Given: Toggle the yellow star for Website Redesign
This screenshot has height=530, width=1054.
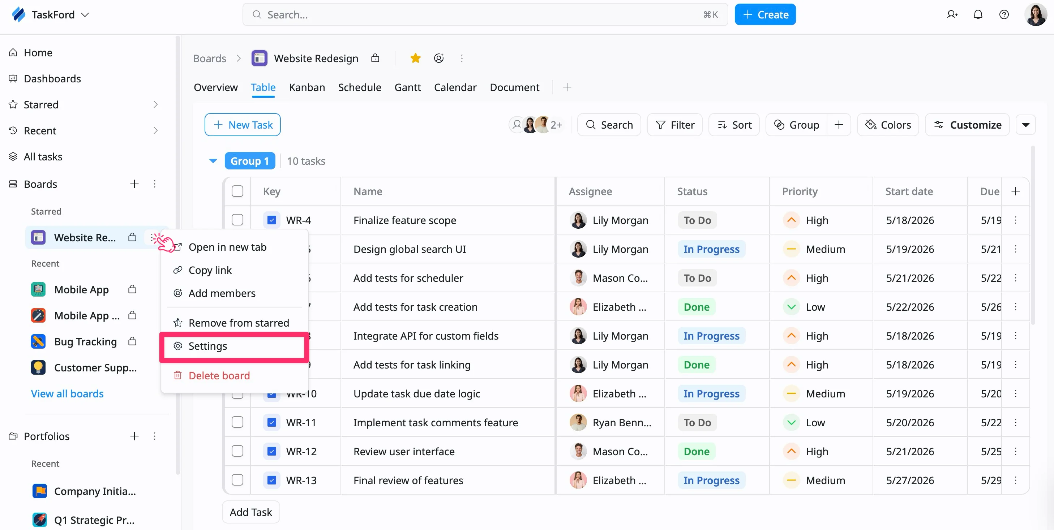Looking at the screenshot, I should [415, 58].
